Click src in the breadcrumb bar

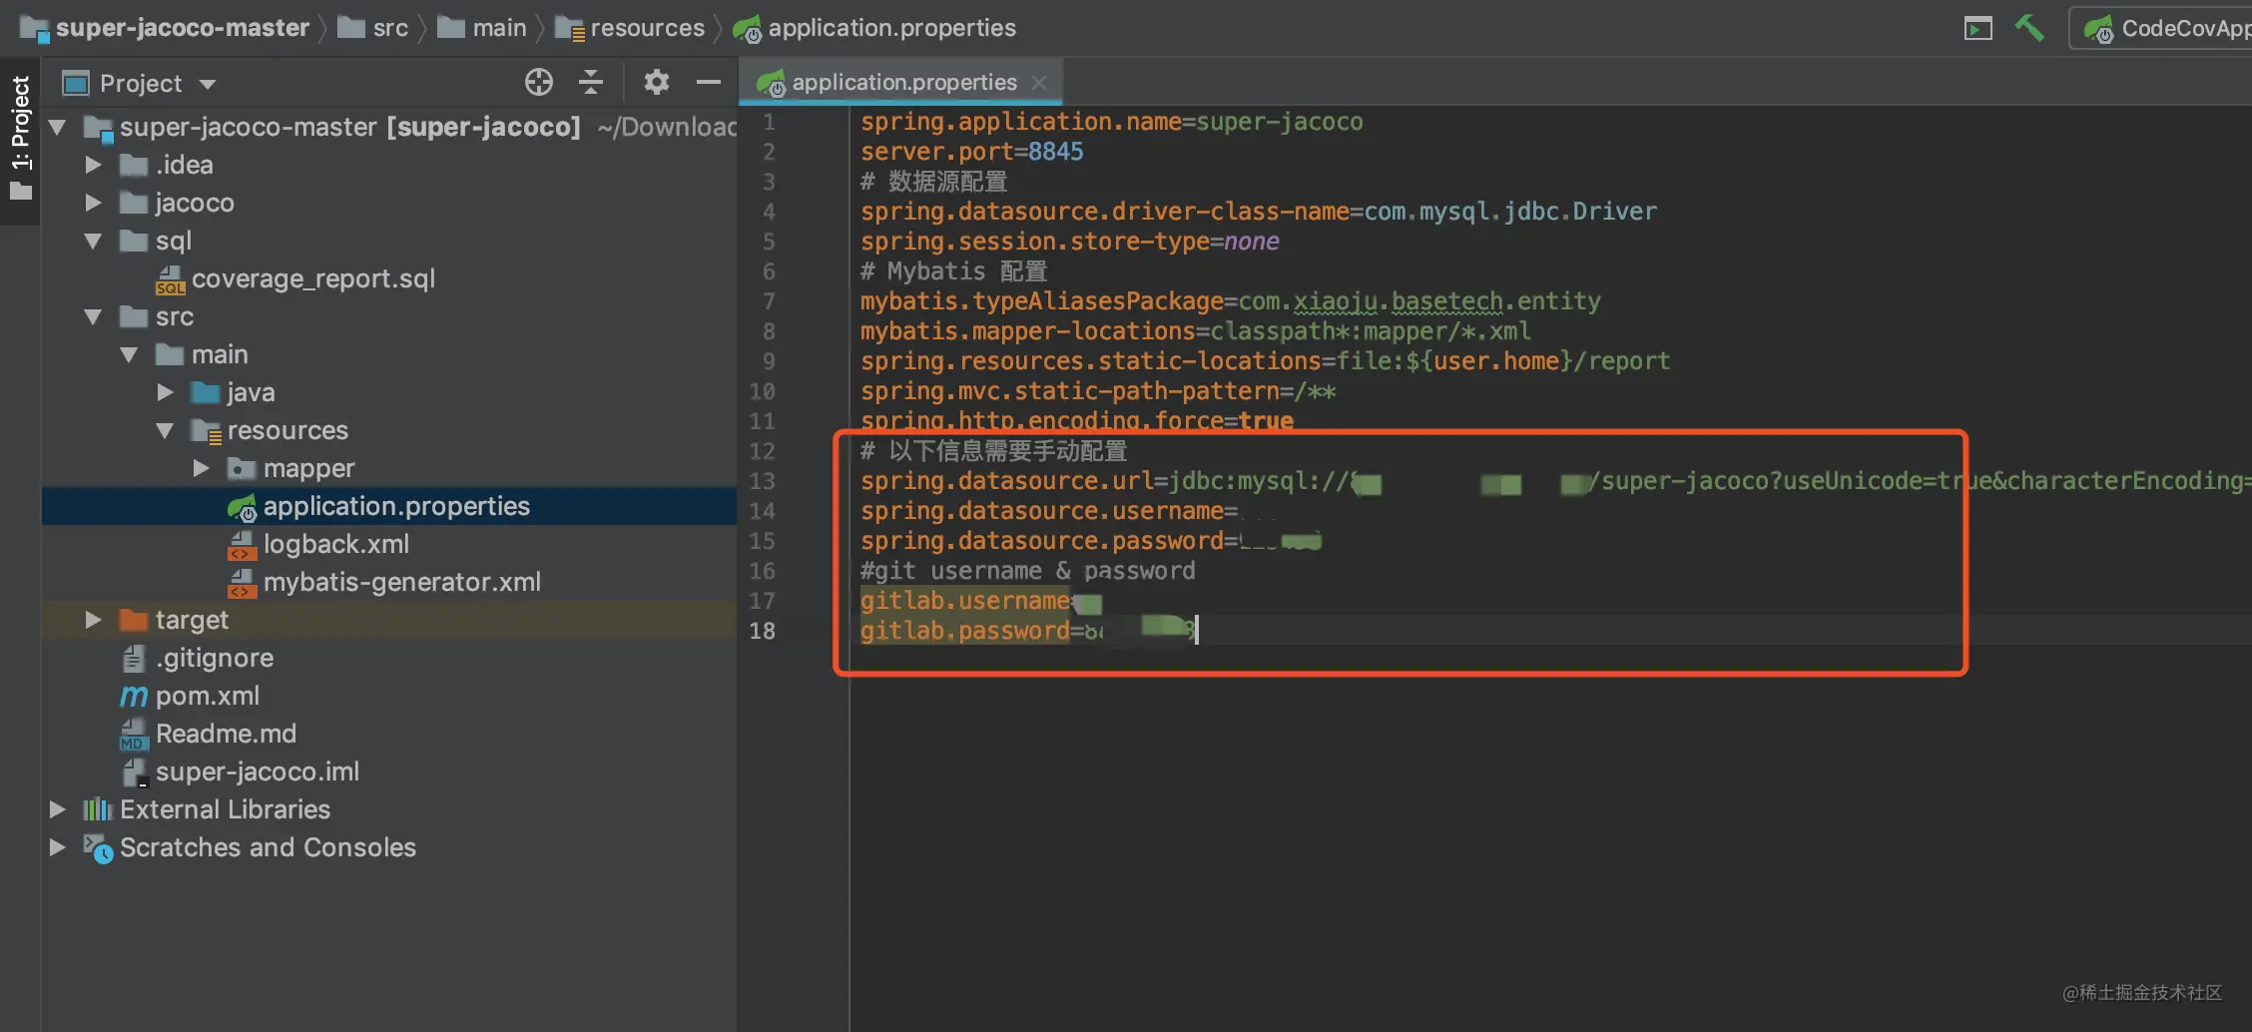[x=373, y=28]
